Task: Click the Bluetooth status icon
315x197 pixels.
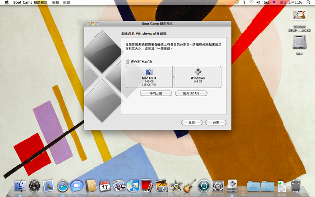Action: coord(244,2)
